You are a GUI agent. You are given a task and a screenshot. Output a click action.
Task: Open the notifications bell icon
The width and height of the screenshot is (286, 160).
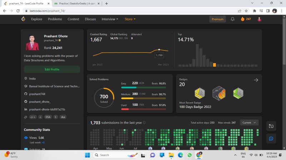coord(232,19)
